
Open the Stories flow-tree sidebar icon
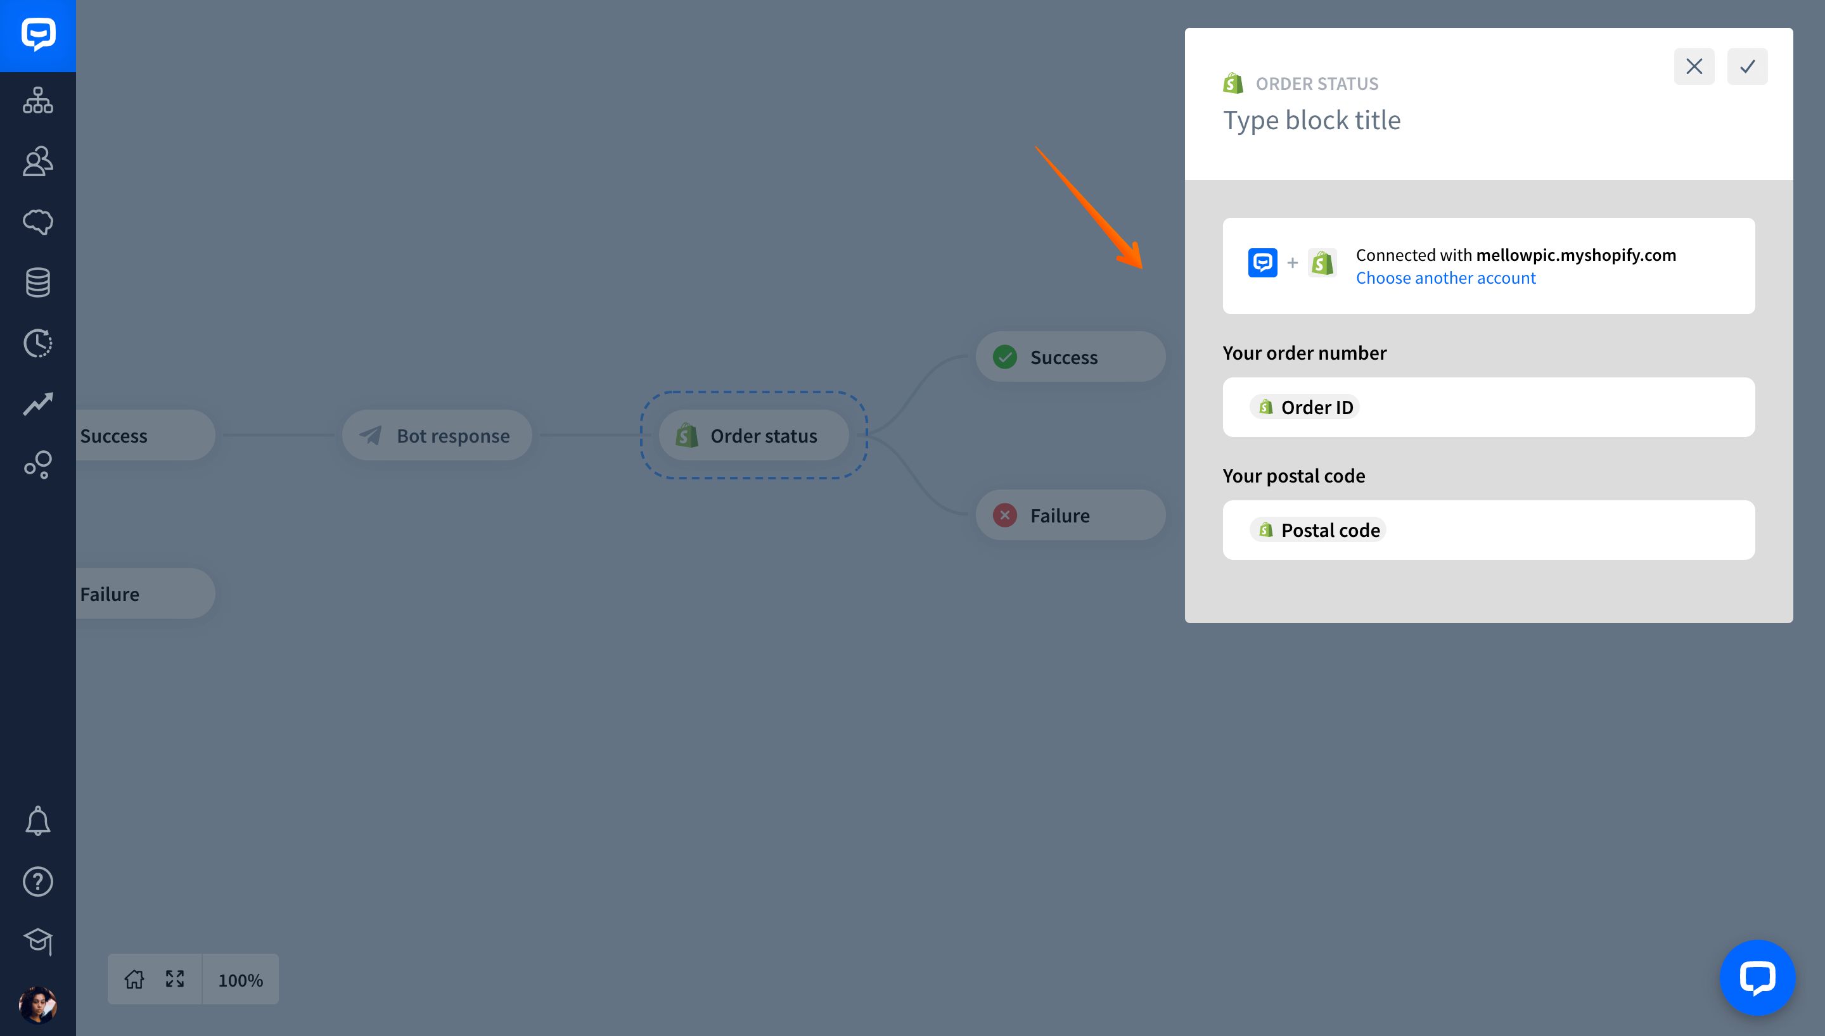pos(38,100)
